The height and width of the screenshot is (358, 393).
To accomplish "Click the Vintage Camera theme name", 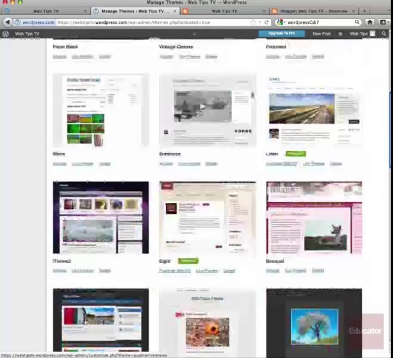I will (176, 47).
